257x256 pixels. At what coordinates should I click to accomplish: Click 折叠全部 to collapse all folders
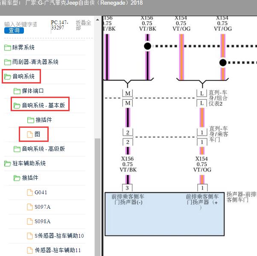click(83, 25)
